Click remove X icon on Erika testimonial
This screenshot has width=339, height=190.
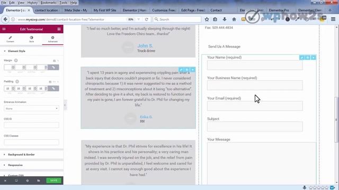click(x=193, y=70)
